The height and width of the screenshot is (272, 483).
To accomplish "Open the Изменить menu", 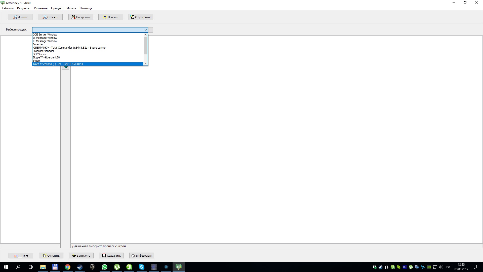I will tap(41, 8).
